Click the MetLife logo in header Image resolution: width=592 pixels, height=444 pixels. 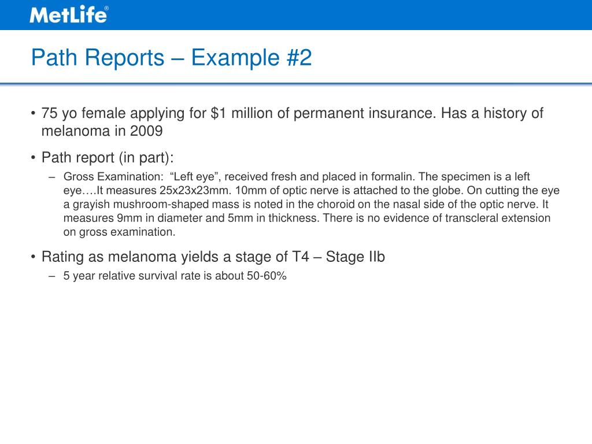[69, 15]
